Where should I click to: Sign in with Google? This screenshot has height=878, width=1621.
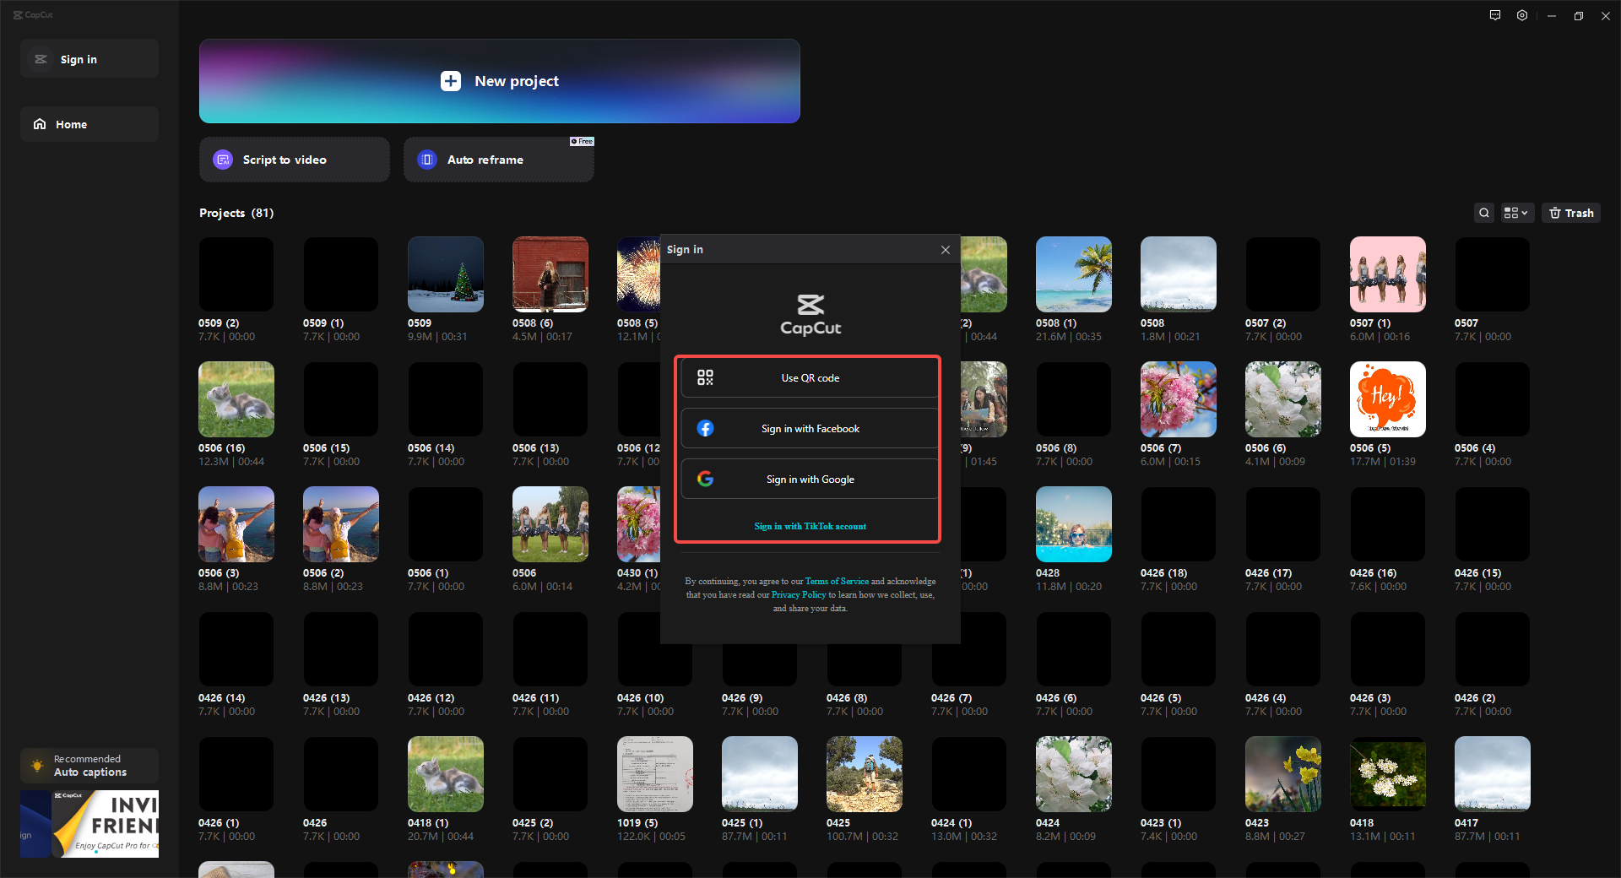pyautogui.click(x=810, y=480)
